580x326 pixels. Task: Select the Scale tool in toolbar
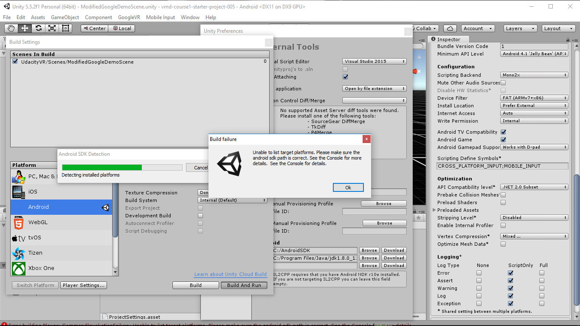(x=52, y=28)
